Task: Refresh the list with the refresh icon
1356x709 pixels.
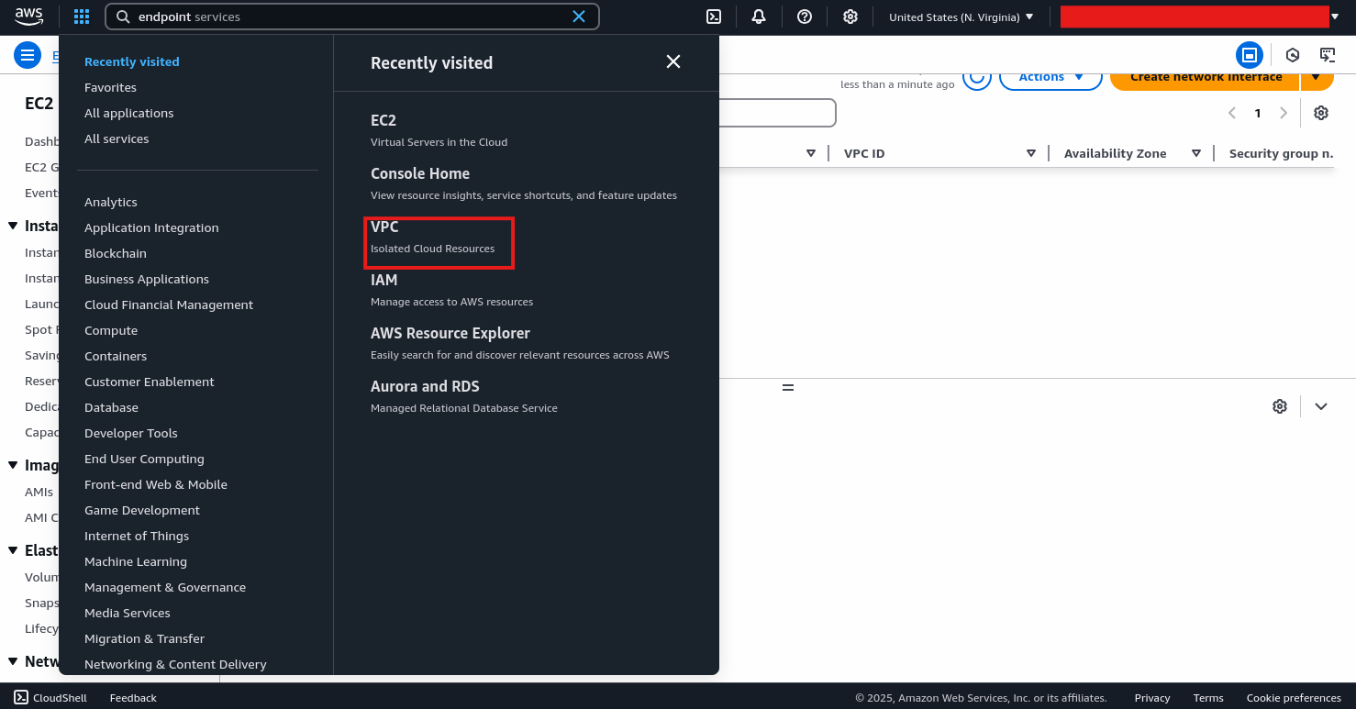Action: click(977, 78)
